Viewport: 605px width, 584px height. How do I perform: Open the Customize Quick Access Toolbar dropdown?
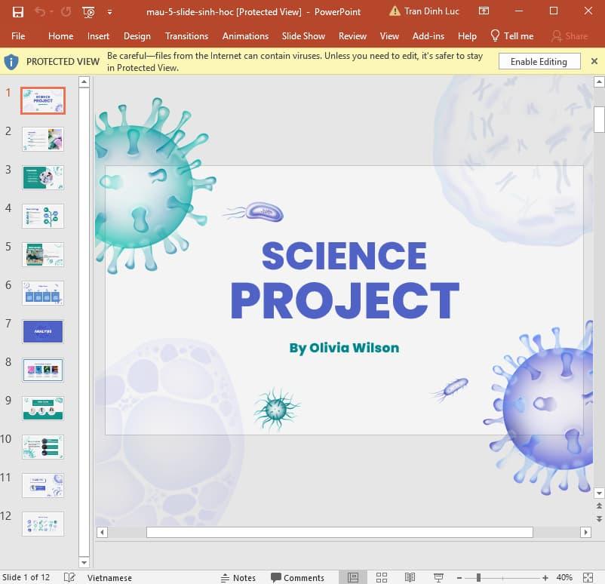tap(109, 11)
